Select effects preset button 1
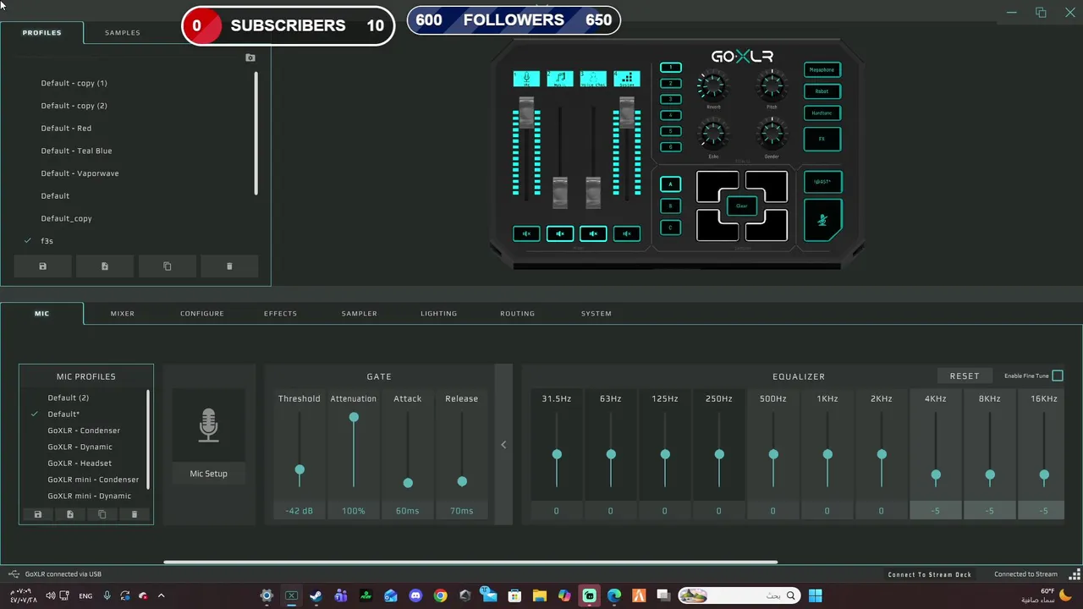The width and height of the screenshot is (1083, 609). click(671, 68)
